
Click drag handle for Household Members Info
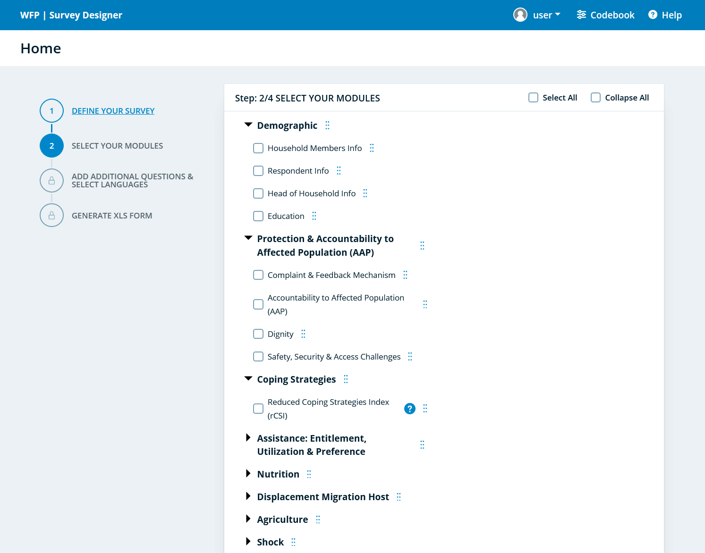coord(372,148)
